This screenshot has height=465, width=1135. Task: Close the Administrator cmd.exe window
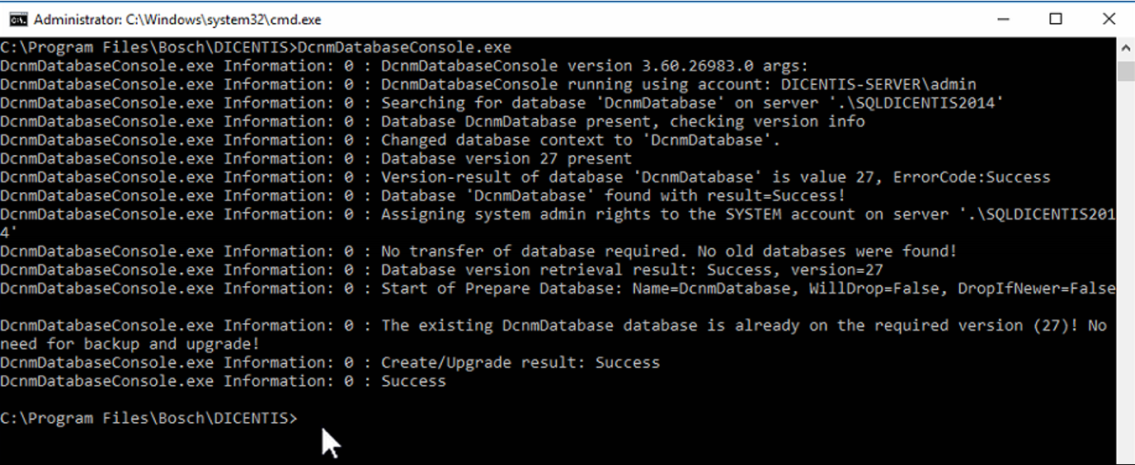pyautogui.click(x=1109, y=19)
